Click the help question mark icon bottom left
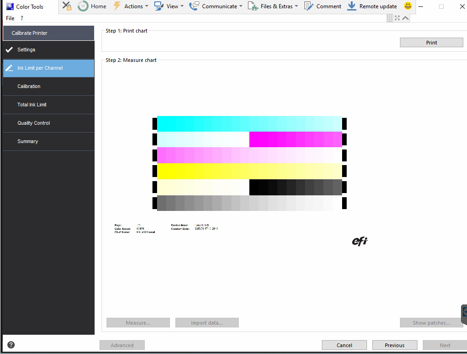Screen dimensions: 467x354 (10, 344)
